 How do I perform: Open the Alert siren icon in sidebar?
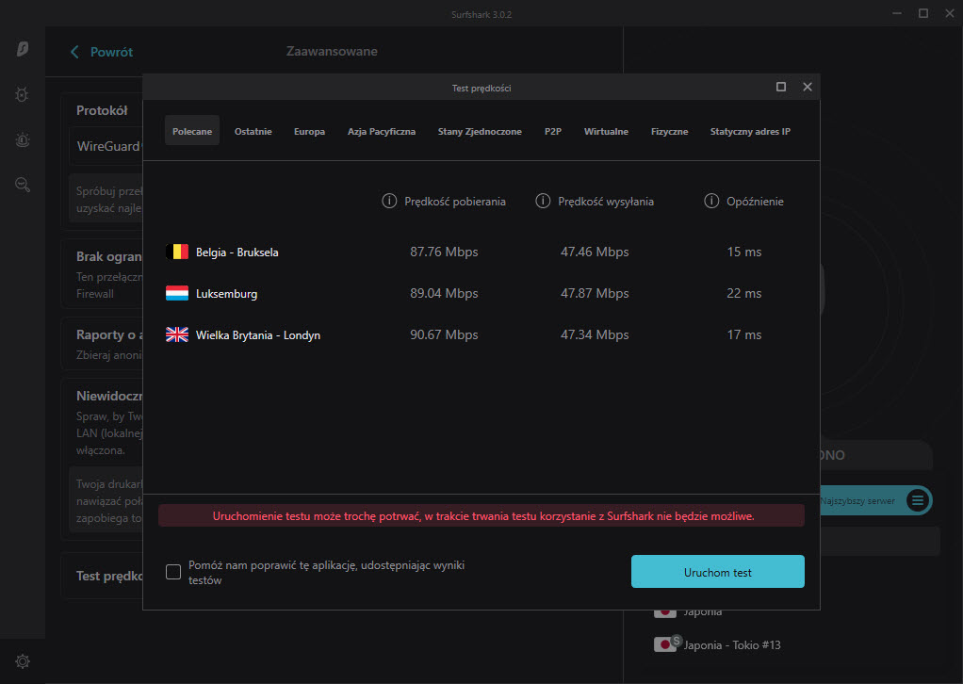pyautogui.click(x=22, y=140)
